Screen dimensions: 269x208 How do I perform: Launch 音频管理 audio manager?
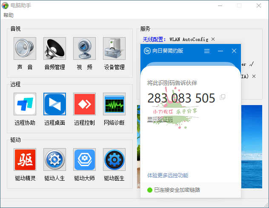click(x=54, y=48)
